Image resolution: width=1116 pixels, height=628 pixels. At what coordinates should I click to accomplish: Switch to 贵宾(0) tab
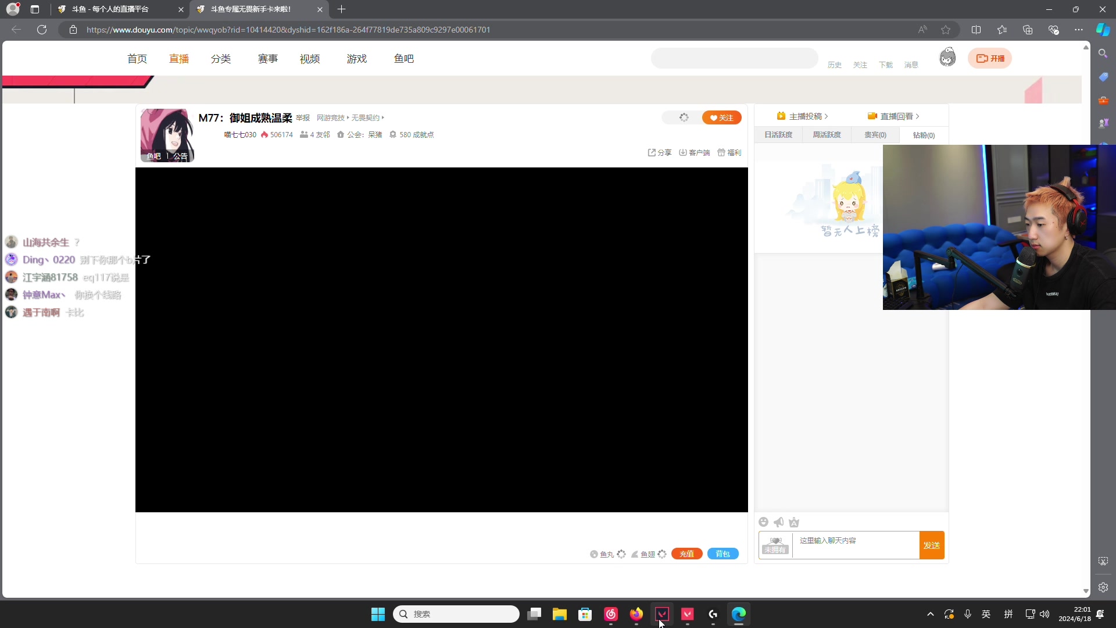875,135
